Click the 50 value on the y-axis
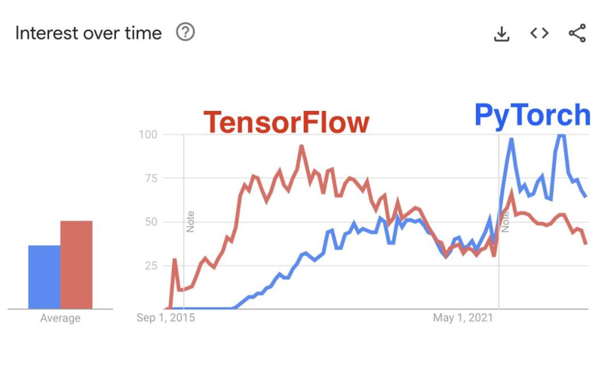Viewport: 614px width, 385px height. click(151, 222)
